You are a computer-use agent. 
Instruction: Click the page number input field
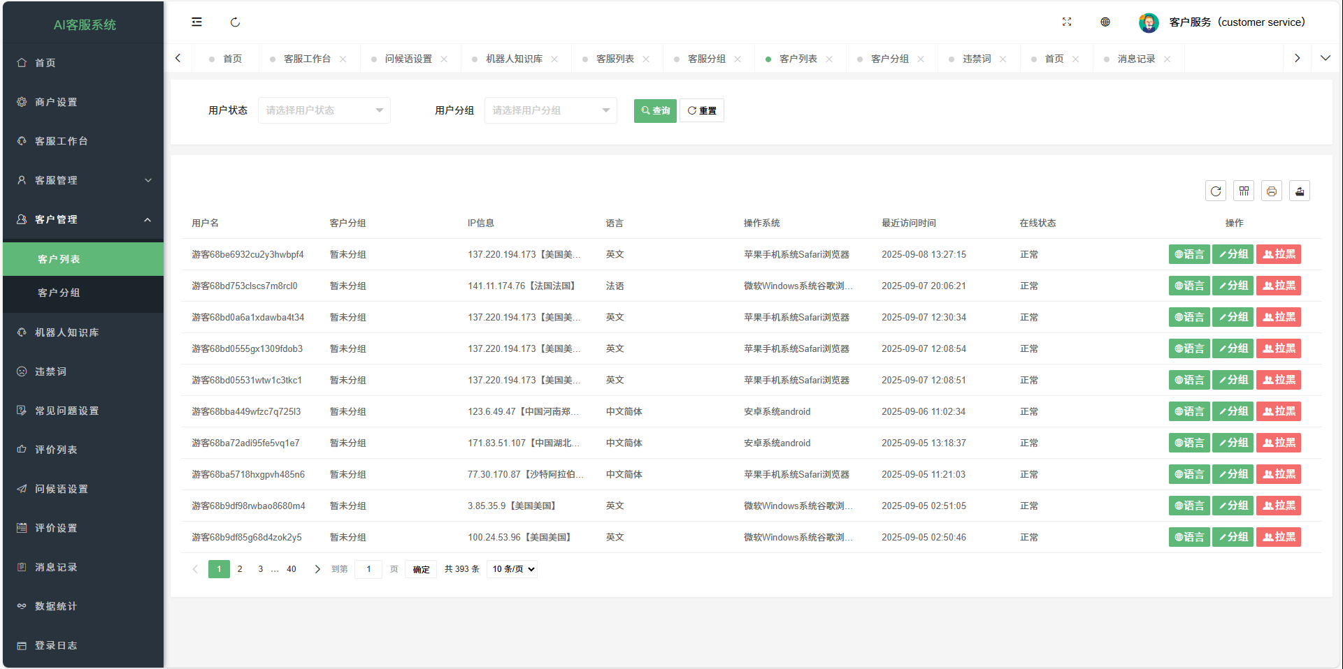[x=368, y=569]
